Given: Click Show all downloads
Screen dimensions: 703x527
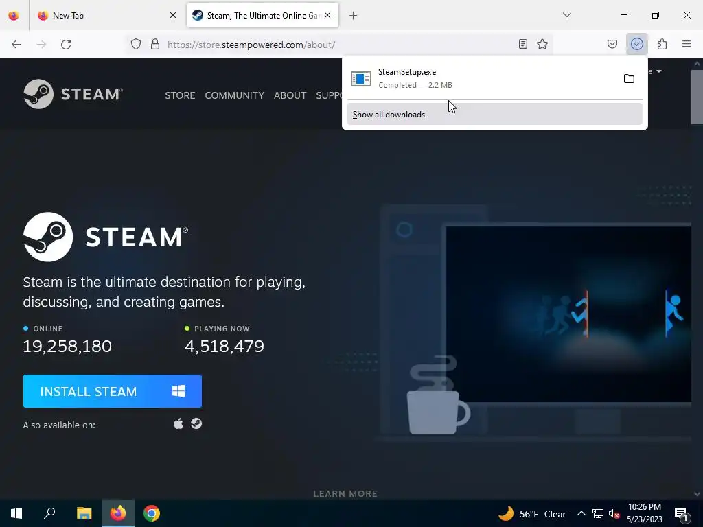Looking at the screenshot, I should (x=494, y=115).
